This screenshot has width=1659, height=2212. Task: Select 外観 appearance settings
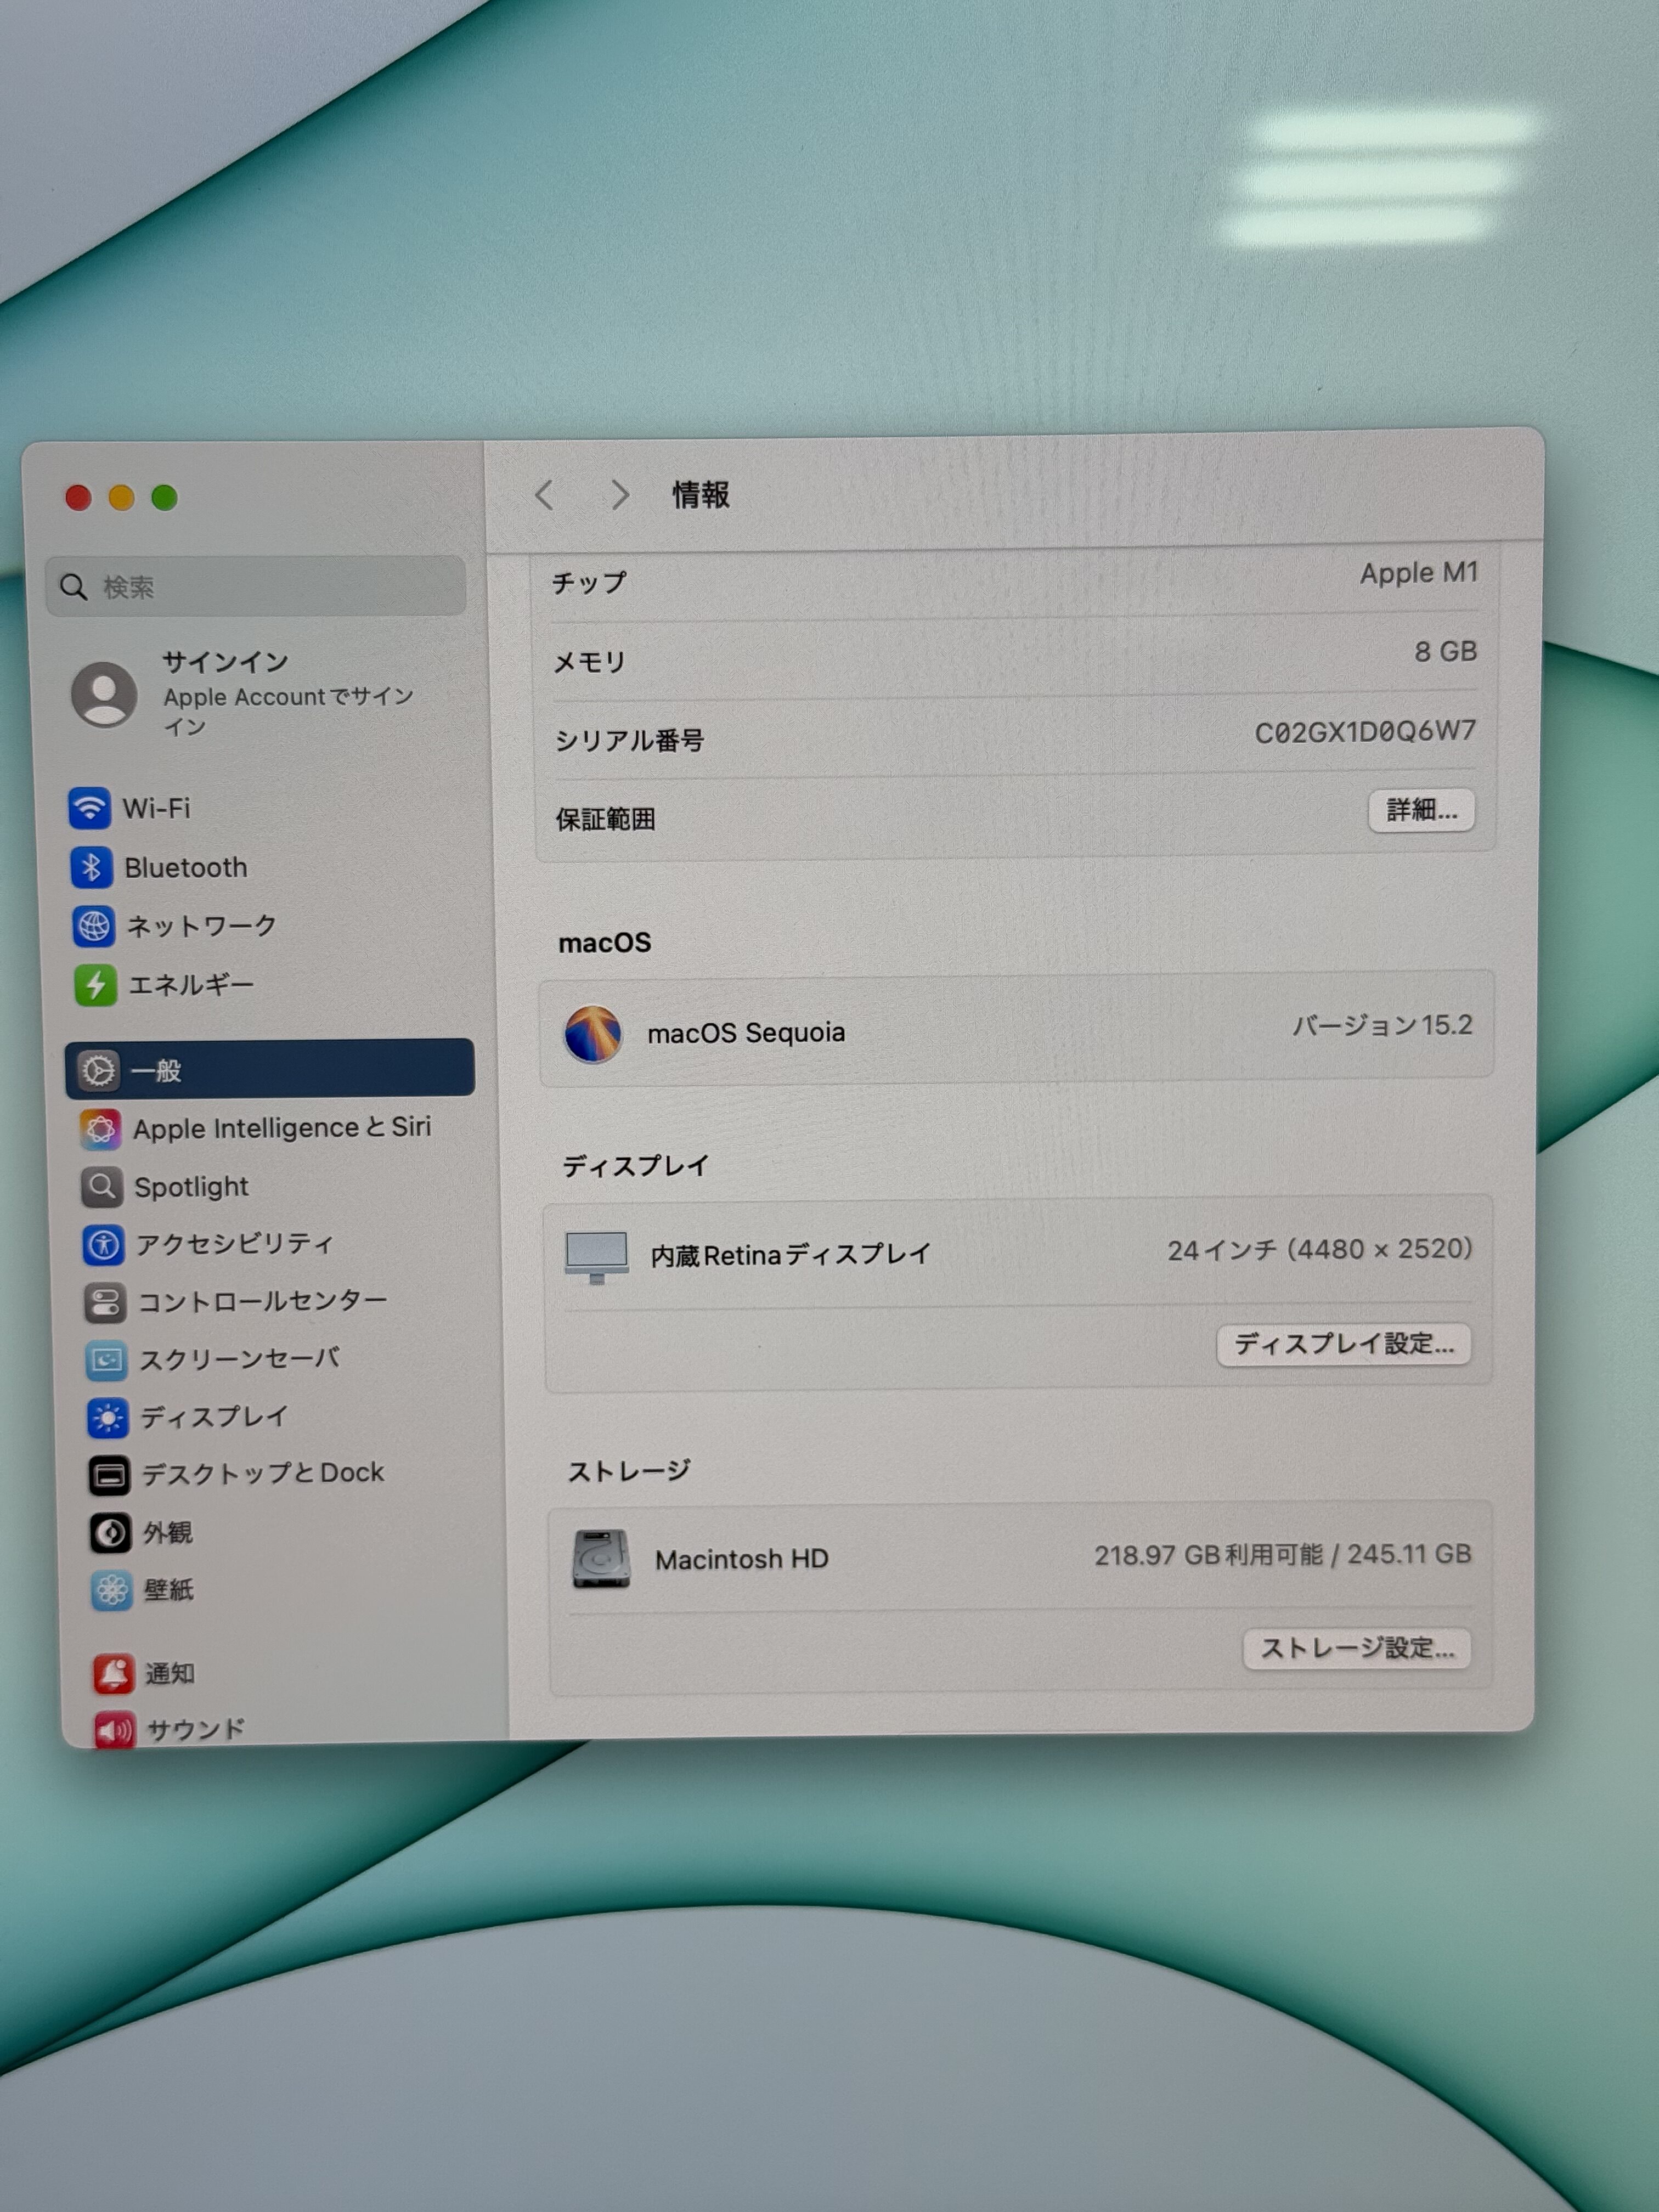167,1532
